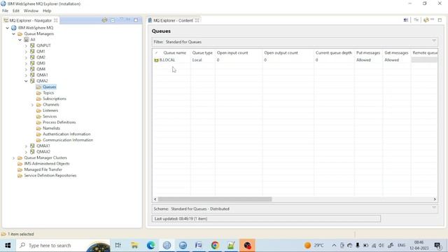Select Managed File Transfer
This screenshot has height=252, width=448.
pos(43,169)
